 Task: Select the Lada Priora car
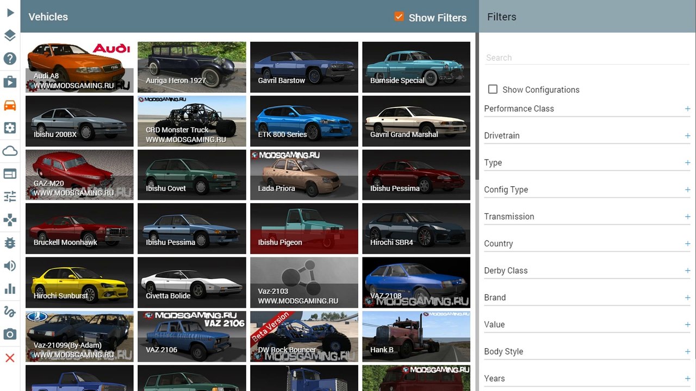pyautogui.click(x=304, y=175)
